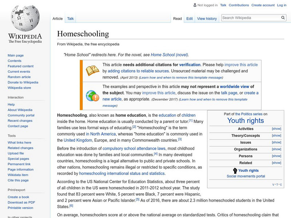Switch to the Talk tab
Image resolution: width=291 pixels, height=218 pixels.
pyautogui.click(x=70, y=19)
